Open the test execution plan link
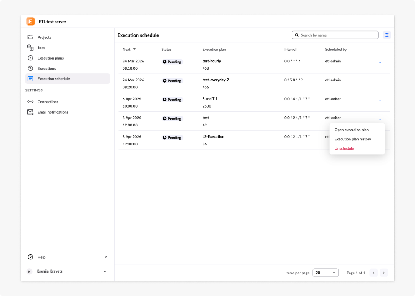 (x=205, y=118)
